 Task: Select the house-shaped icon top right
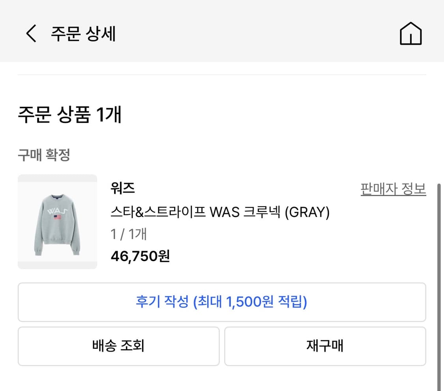tap(410, 34)
